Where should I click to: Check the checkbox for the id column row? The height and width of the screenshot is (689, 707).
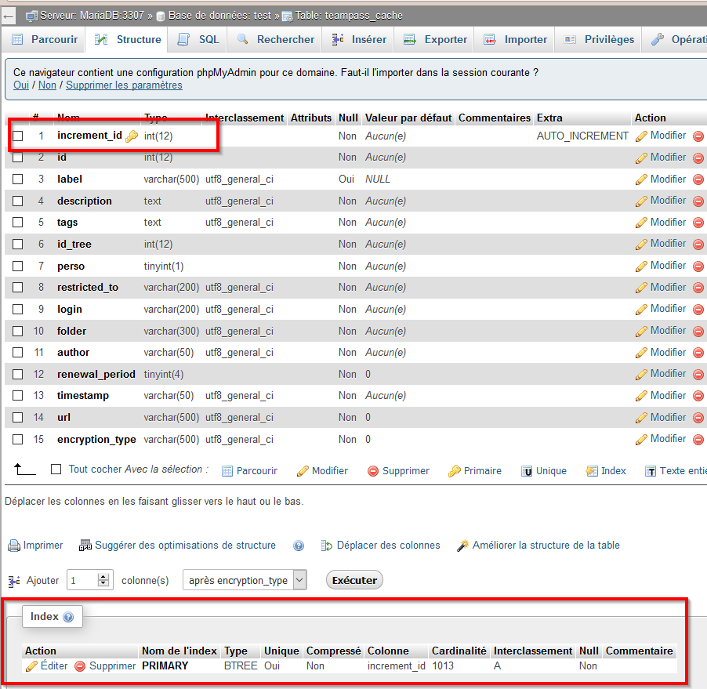coord(16,156)
